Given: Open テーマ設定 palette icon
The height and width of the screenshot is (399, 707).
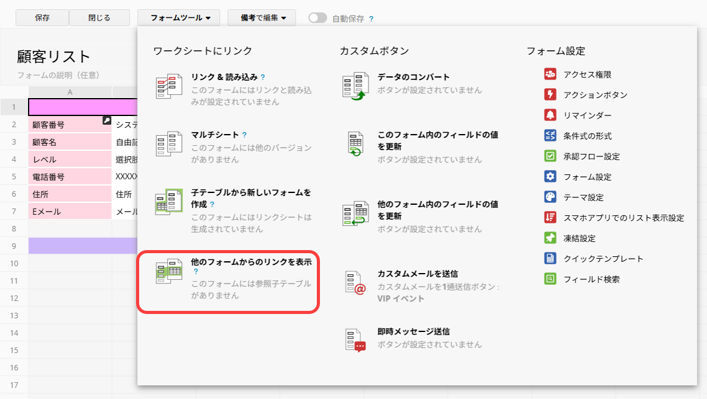Looking at the screenshot, I should (550, 197).
